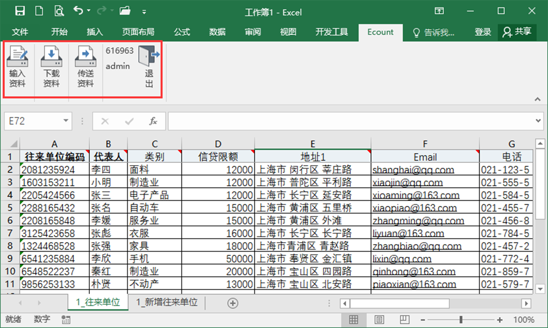Click the Save icon in quick access toolbar
The image size is (548, 328).
click(x=20, y=11)
